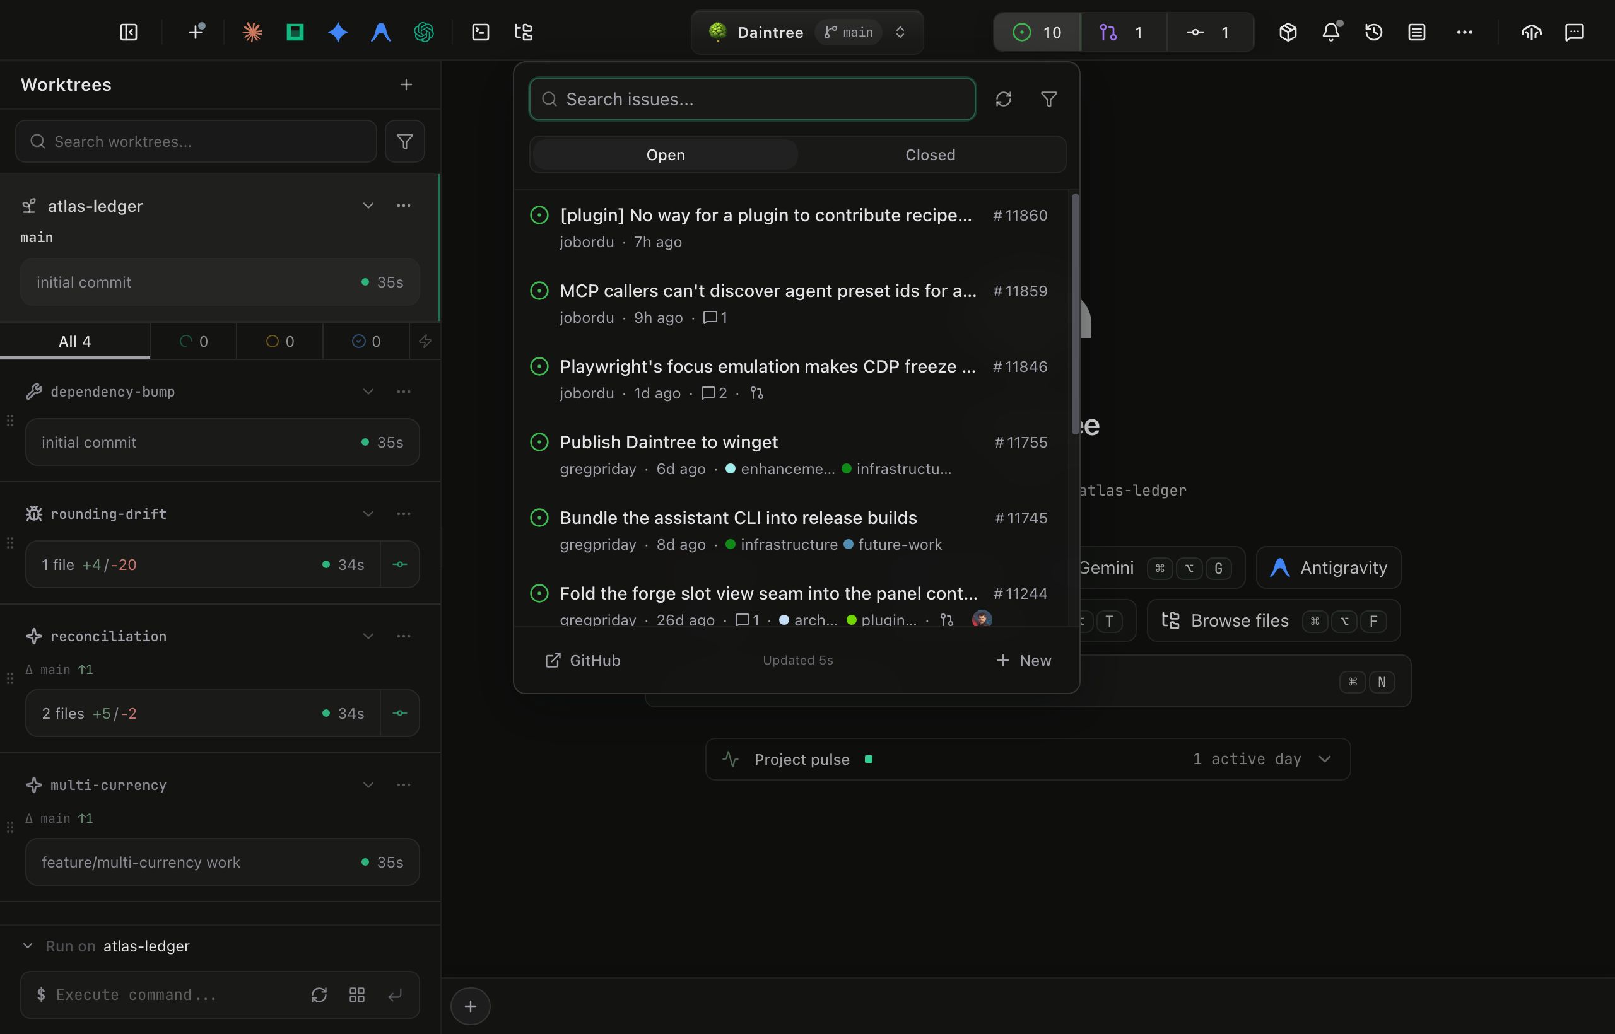Click the new agent plus icon in toolbar
Viewport: 1615px width, 1034px height.
196,32
